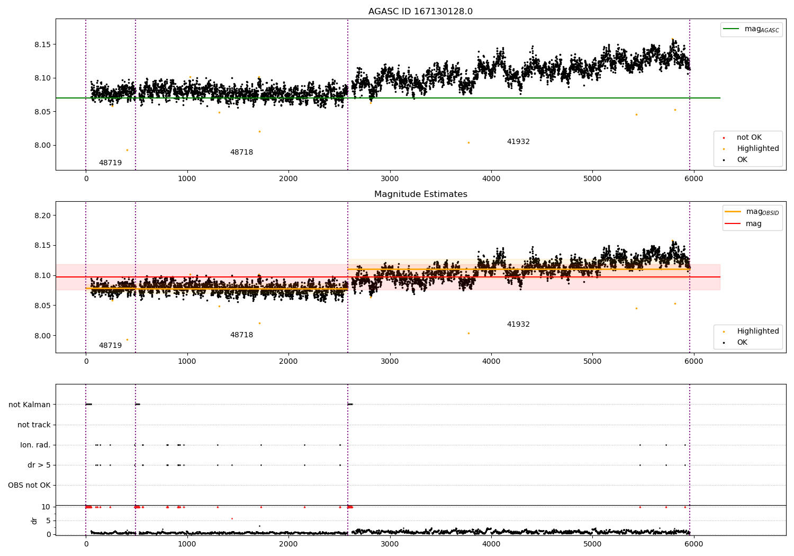Click the 8.15 tick on top plot
This screenshot has height=556, width=794.
[43, 44]
